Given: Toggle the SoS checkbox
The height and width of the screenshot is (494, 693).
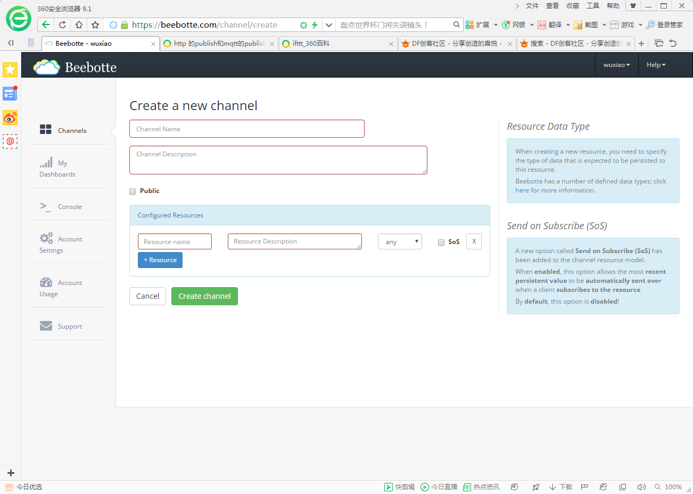Looking at the screenshot, I should [441, 242].
